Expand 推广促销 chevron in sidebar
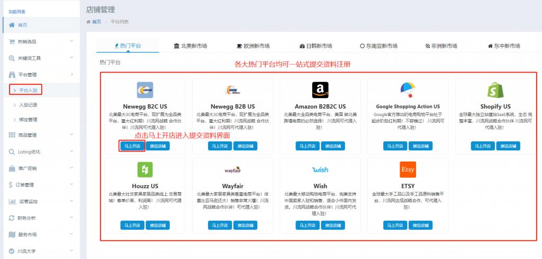The height and width of the screenshot is (259, 542). (71, 168)
